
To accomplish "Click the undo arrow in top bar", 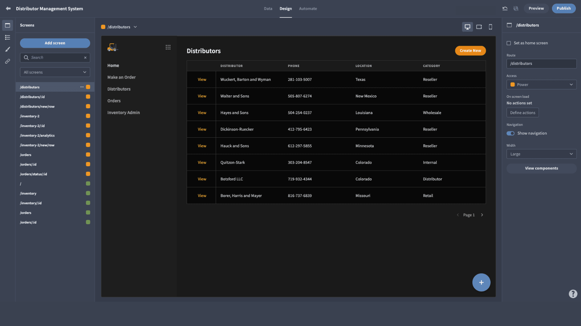I will pos(505,8).
